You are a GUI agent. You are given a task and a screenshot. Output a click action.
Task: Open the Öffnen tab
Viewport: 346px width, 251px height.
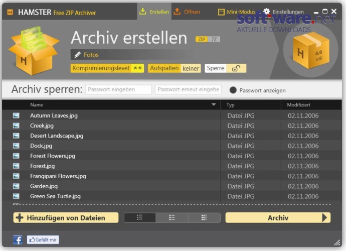pos(187,12)
